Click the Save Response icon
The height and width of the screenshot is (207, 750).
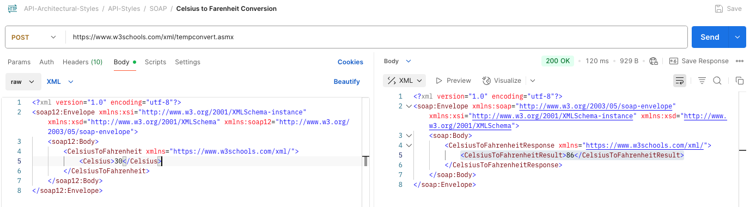click(x=674, y=61)
